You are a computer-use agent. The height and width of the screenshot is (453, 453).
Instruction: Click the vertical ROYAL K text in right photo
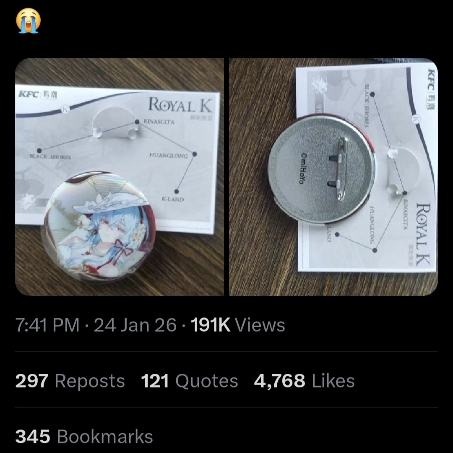point(423,234)
